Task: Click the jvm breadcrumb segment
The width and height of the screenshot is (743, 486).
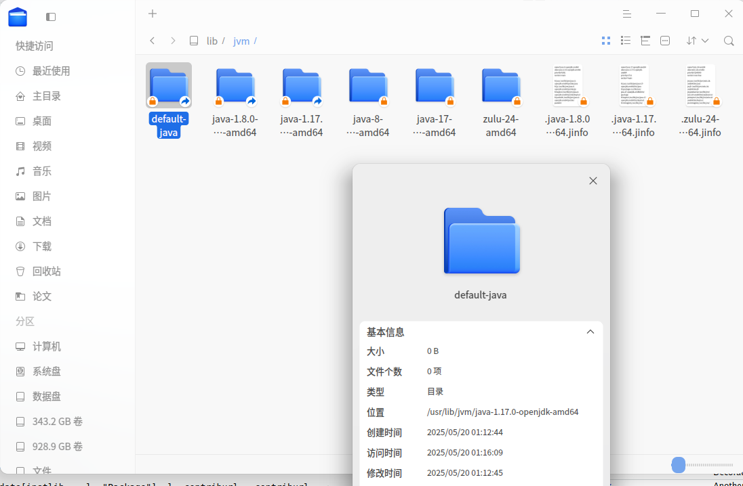Action: (241, 41)
